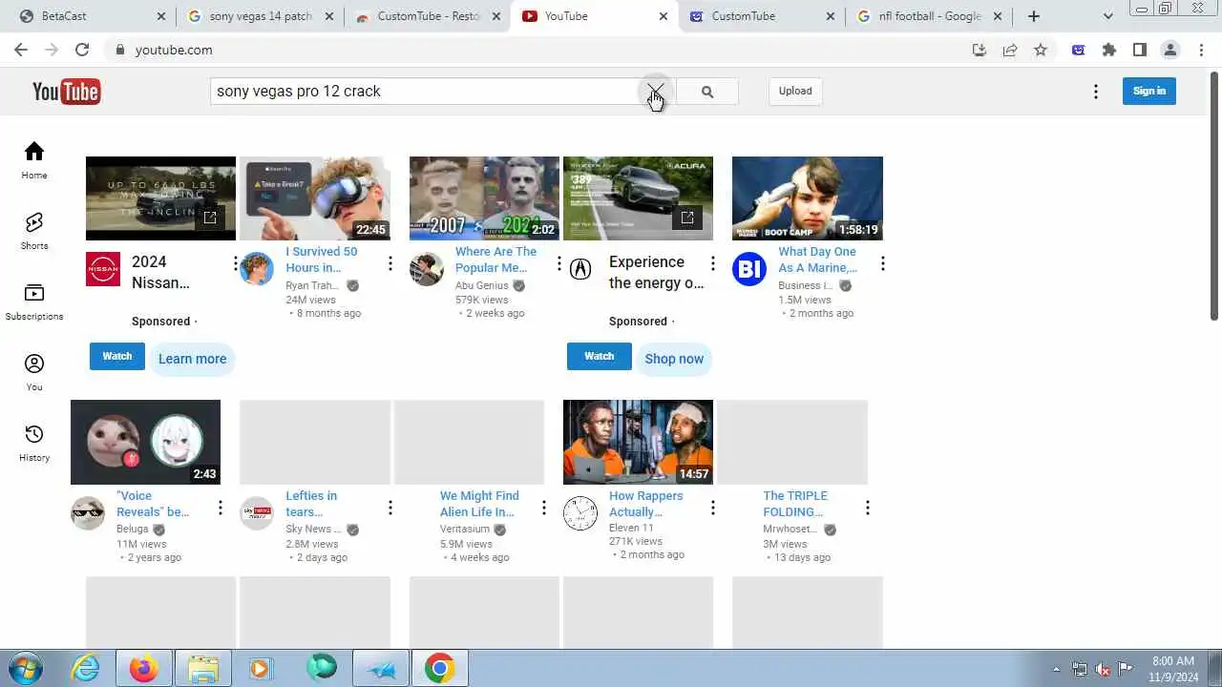The height and width of the screenshot is (687, 1222).
Task: Click the search magnifier button
Action: (x=706, y=92)
